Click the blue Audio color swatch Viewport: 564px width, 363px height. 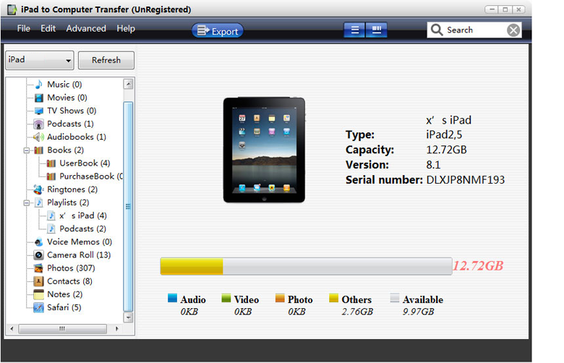(172, 298)
